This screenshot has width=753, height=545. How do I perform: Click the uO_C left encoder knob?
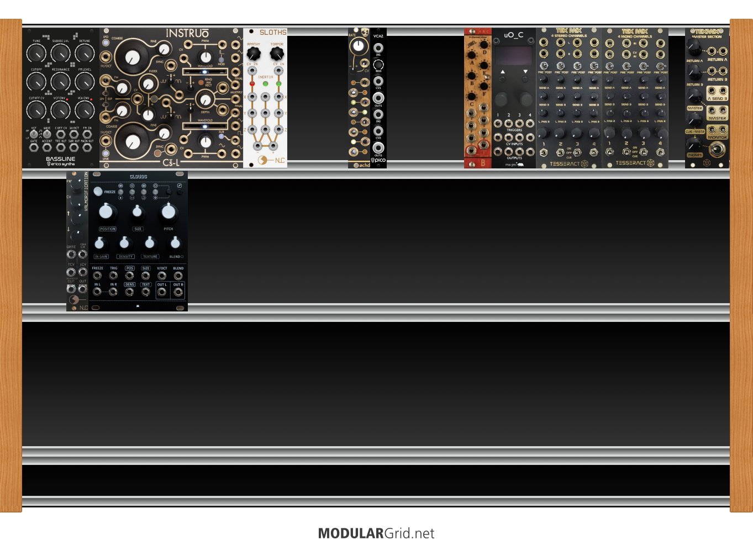tap(502, 99)
